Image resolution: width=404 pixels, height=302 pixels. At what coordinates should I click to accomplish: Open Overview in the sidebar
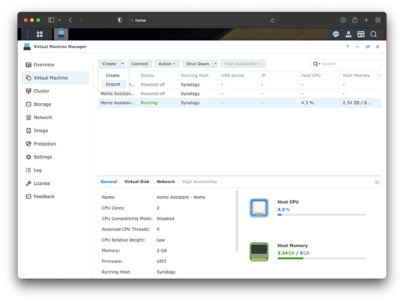pyautogui.click(x=55, y=65)
